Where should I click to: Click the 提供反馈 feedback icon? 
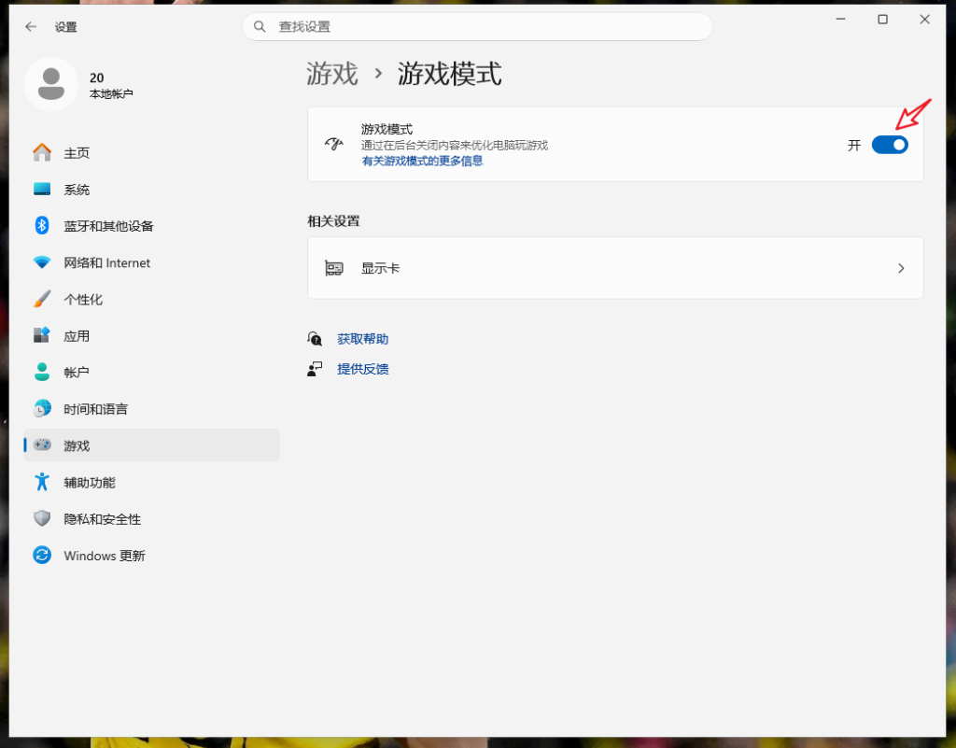coord(315,369)
